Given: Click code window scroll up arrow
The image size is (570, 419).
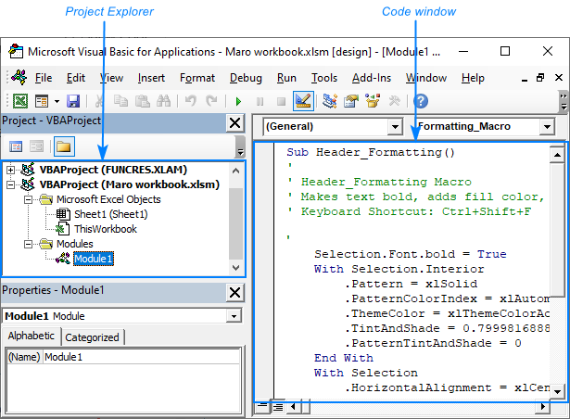Looking at the screenshot, I should point(557,155).
